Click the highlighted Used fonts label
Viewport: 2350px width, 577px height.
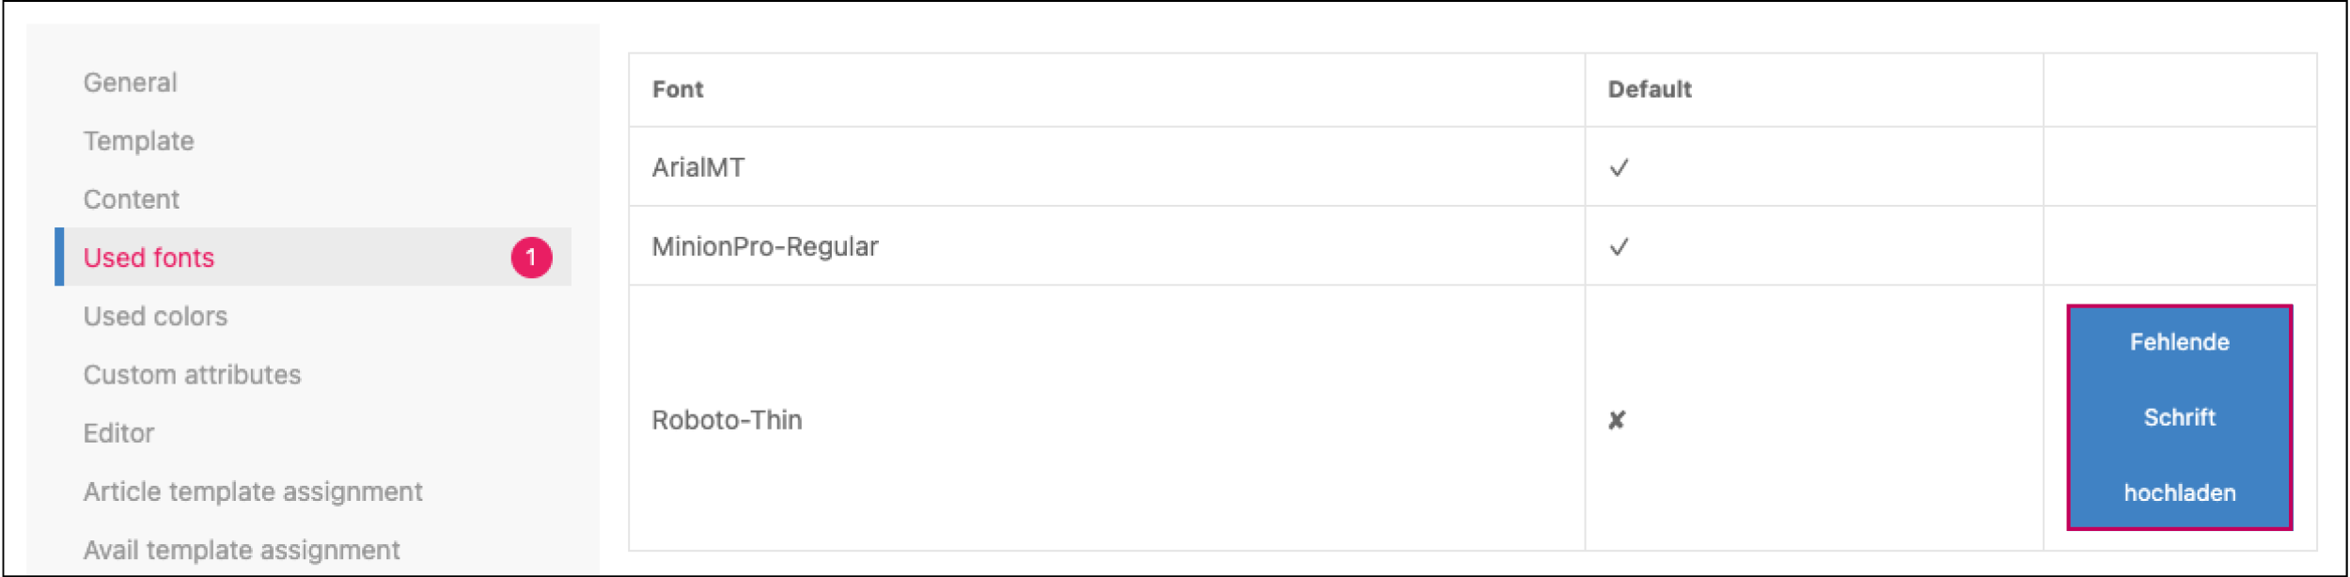click(149, 257)
